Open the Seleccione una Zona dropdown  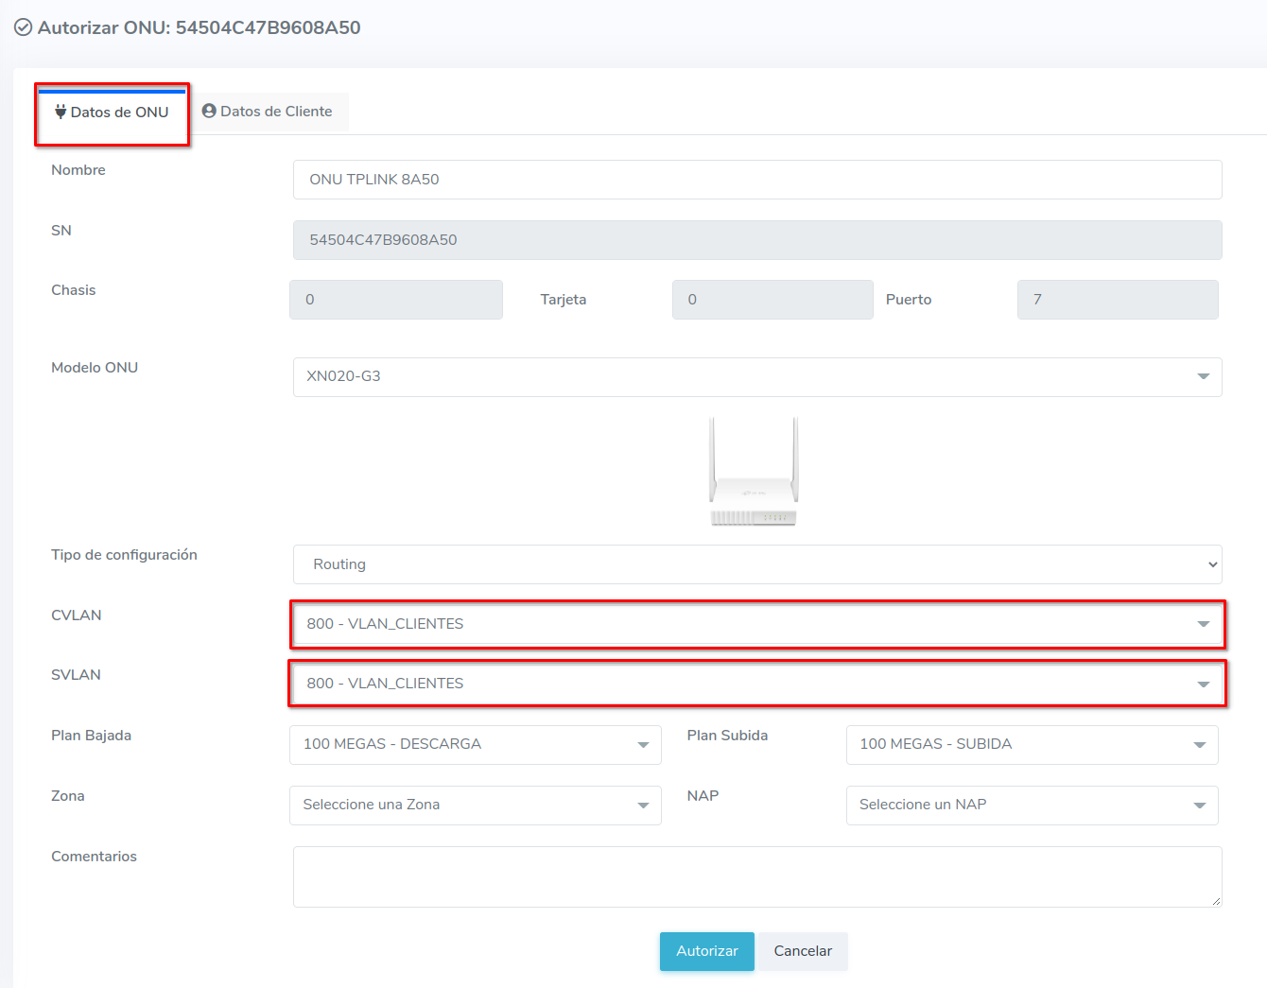pyautogui.click(x=475, y=805)
